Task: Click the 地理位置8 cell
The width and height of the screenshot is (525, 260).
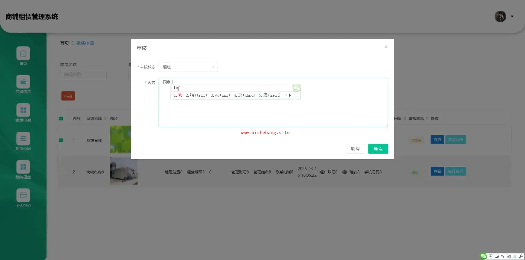Action: coord(174,172)
